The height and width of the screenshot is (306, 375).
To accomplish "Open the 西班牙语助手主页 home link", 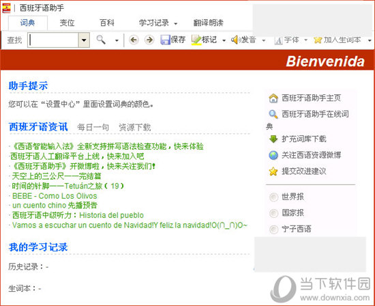I will (x=311, y=98).
